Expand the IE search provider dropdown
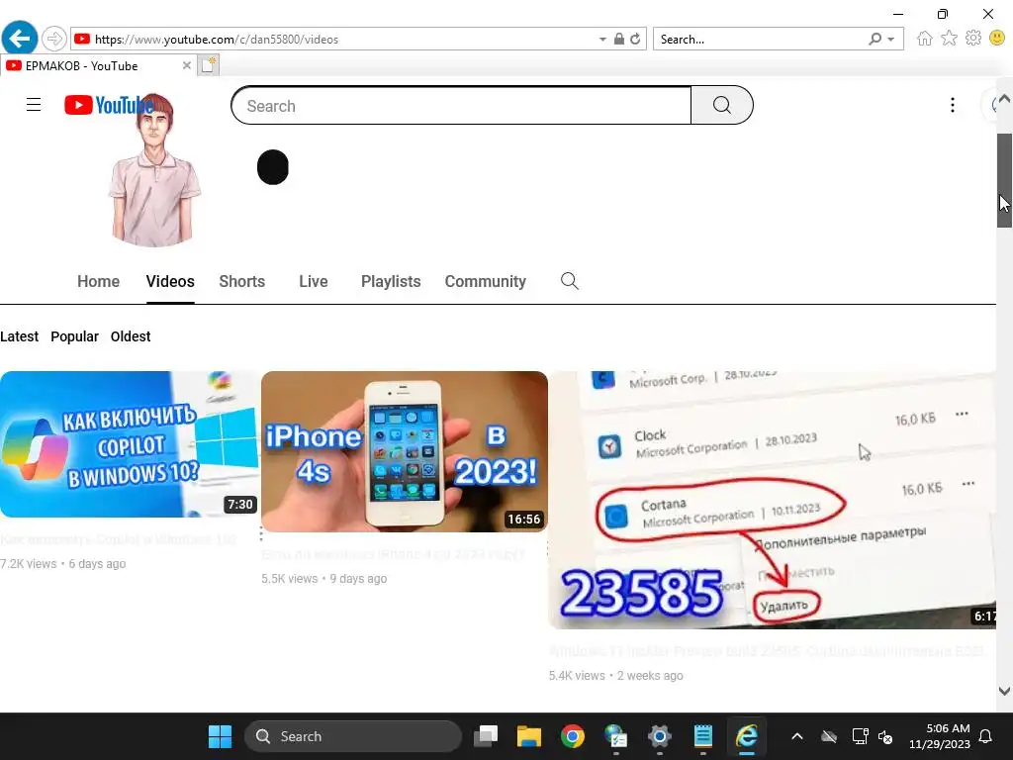The height and width of the screenshot is (760, 1013). click(x=891, y=39)
